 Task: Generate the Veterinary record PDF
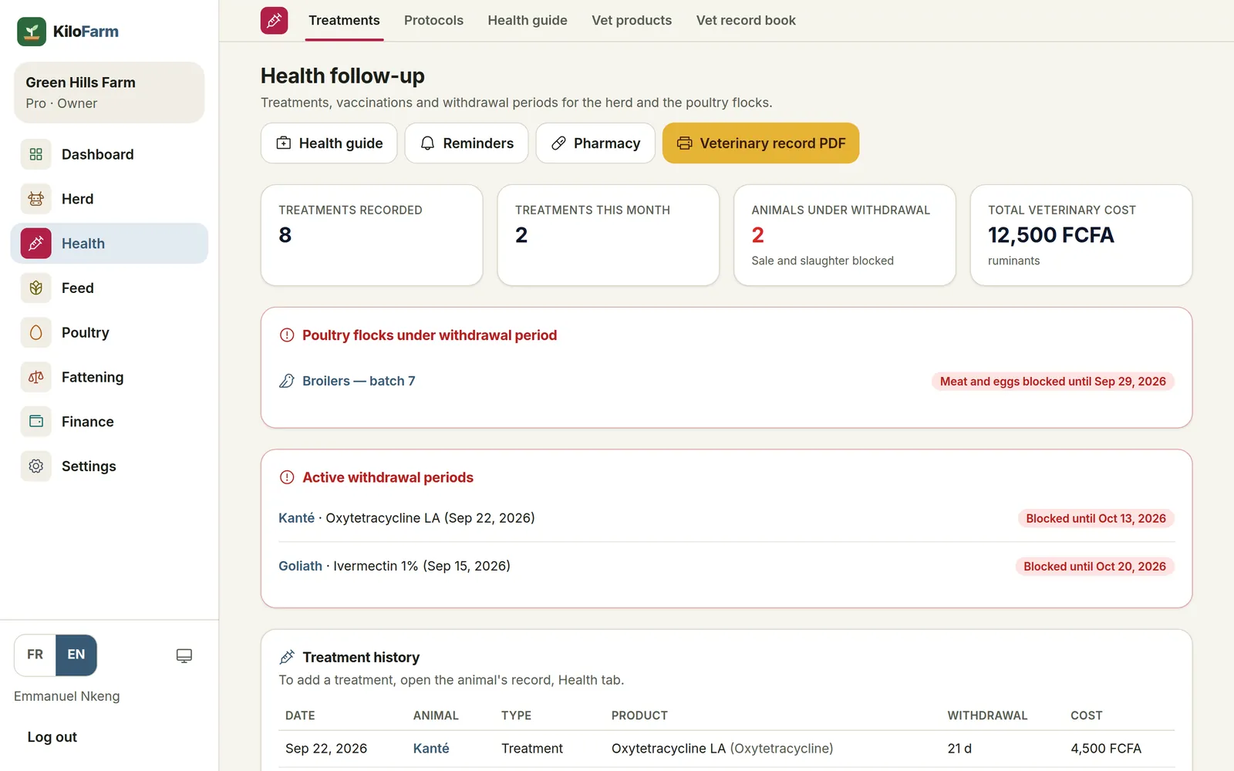click(x=760, y=143)
